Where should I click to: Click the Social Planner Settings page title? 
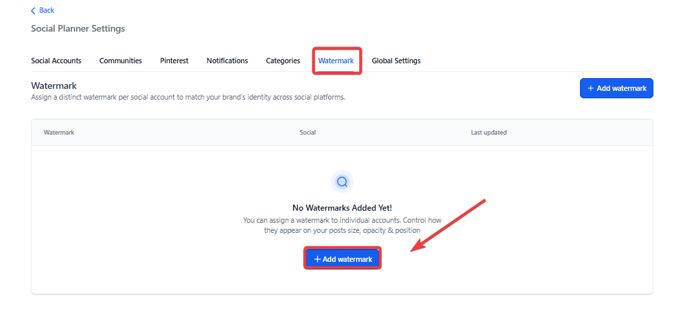tap(78, 29)
